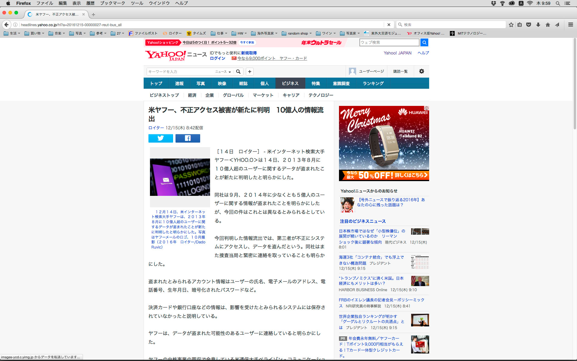
Task: Open the テクノロジー subcategory link
Action: [x=321, y=95]
